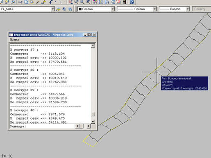Click the Zoom realtime magnifier icon

(76, 2)
